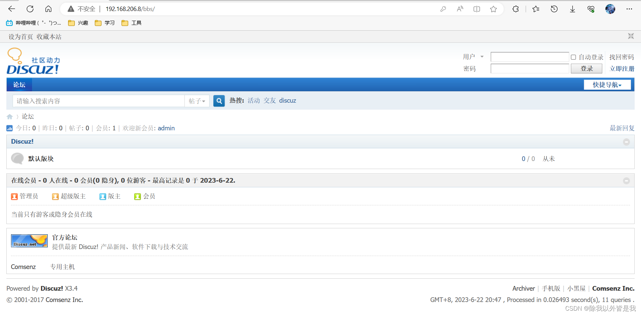Open the browser extensions puzzle icon
Screen dimensions: 641x315
click(515, 9)
